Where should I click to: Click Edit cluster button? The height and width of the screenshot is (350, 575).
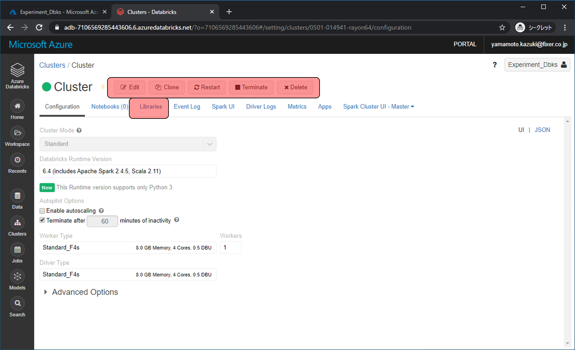pyautogui.click(x=130, y=87)
